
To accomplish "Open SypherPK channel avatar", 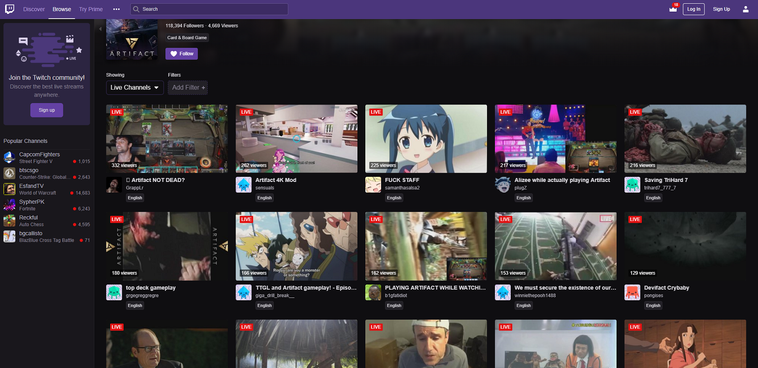I will (9, 205).
